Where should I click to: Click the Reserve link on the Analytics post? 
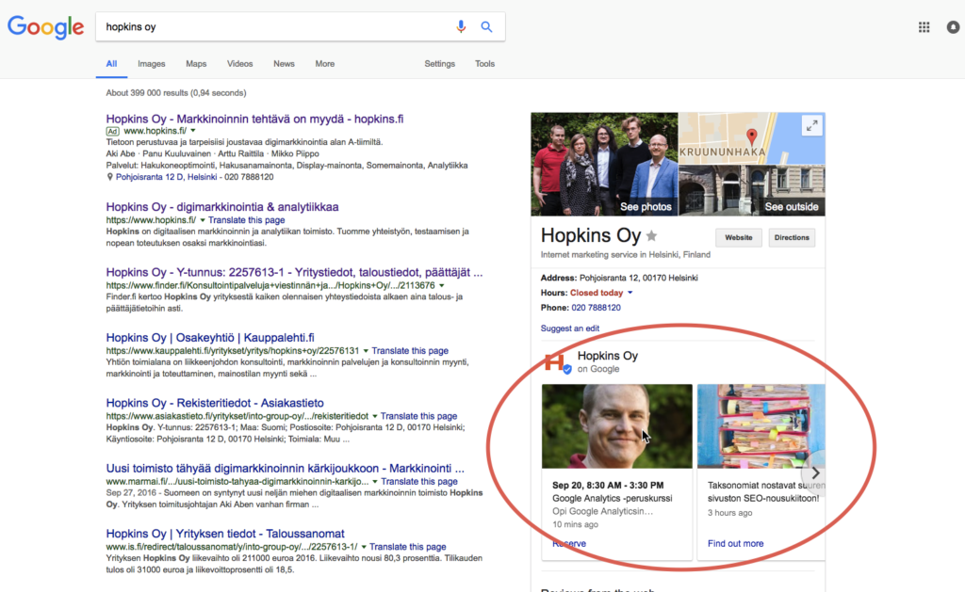(x=569, y=543)
